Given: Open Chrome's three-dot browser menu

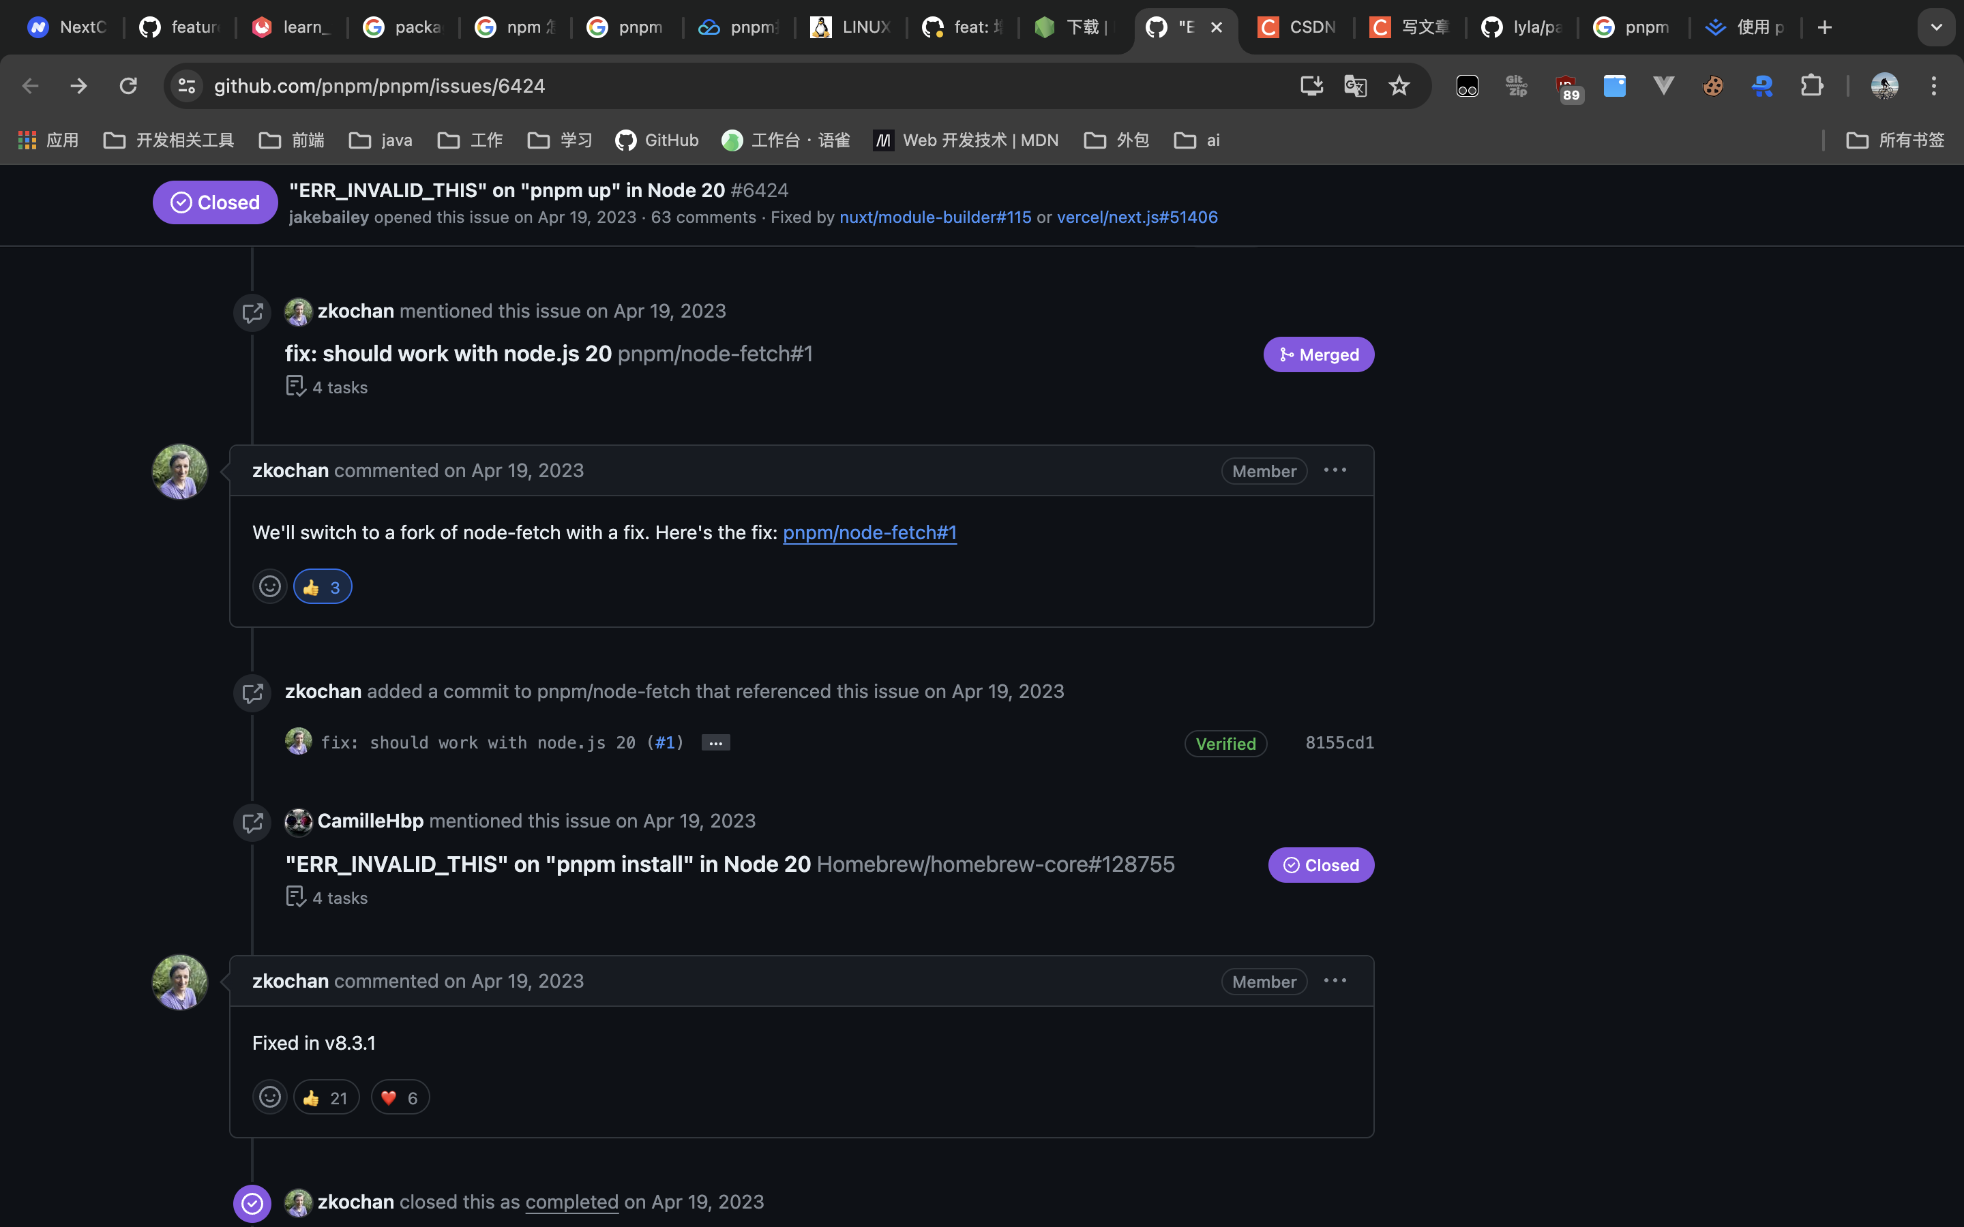Looking at the screenshot, I should (1935, 85).
